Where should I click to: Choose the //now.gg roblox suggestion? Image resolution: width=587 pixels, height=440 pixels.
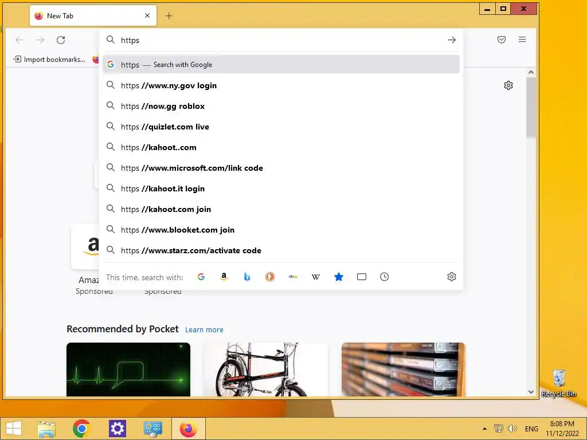click(x=281, y=106)
